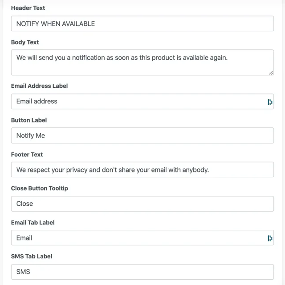
Task: Place cursor on the word 'privacy' in Footer Text
Action: pos(77,170)
